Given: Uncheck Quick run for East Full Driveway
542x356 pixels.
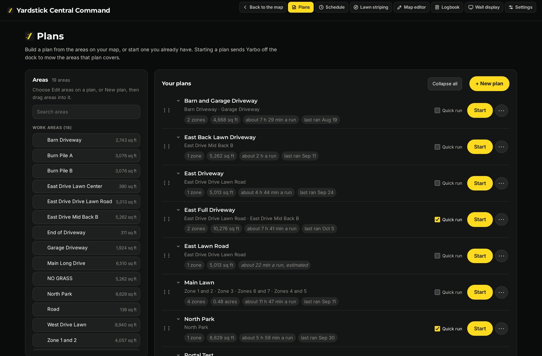Looking at the screenshot, I should coord(437,219).
